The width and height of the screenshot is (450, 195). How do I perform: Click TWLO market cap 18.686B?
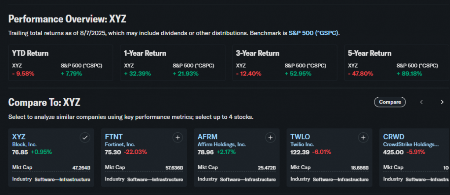pos(359,168)
